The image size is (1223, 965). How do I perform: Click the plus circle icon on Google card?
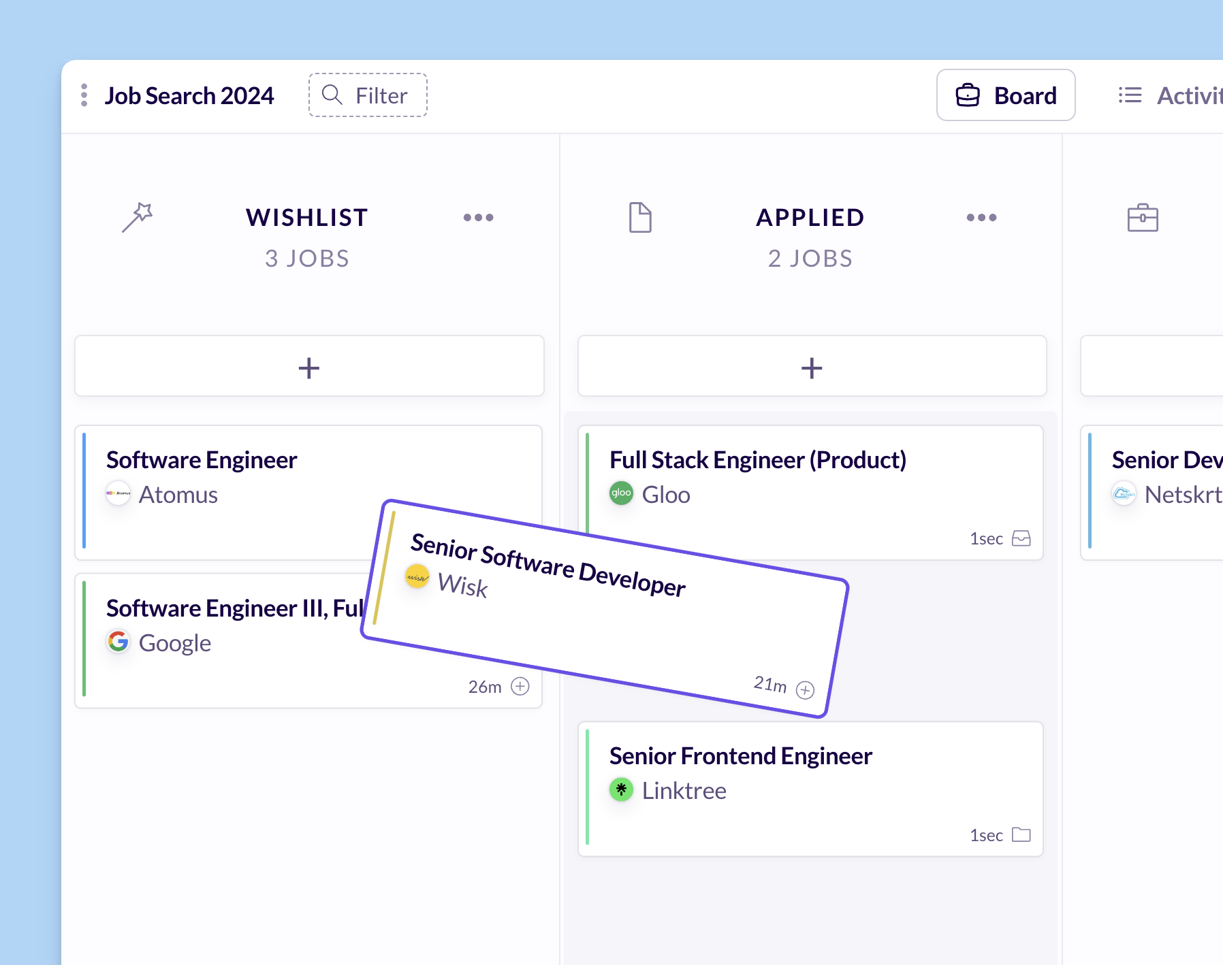[x=520, y=686]
